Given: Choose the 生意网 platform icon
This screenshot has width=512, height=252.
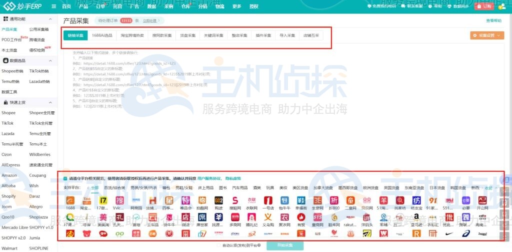Looking at the screenshot, I should click(x=317, y=200).
